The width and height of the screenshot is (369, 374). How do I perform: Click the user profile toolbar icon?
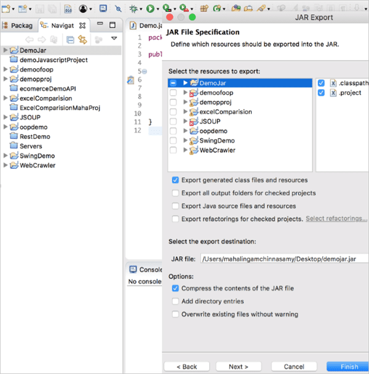click(x=83, y=9)
